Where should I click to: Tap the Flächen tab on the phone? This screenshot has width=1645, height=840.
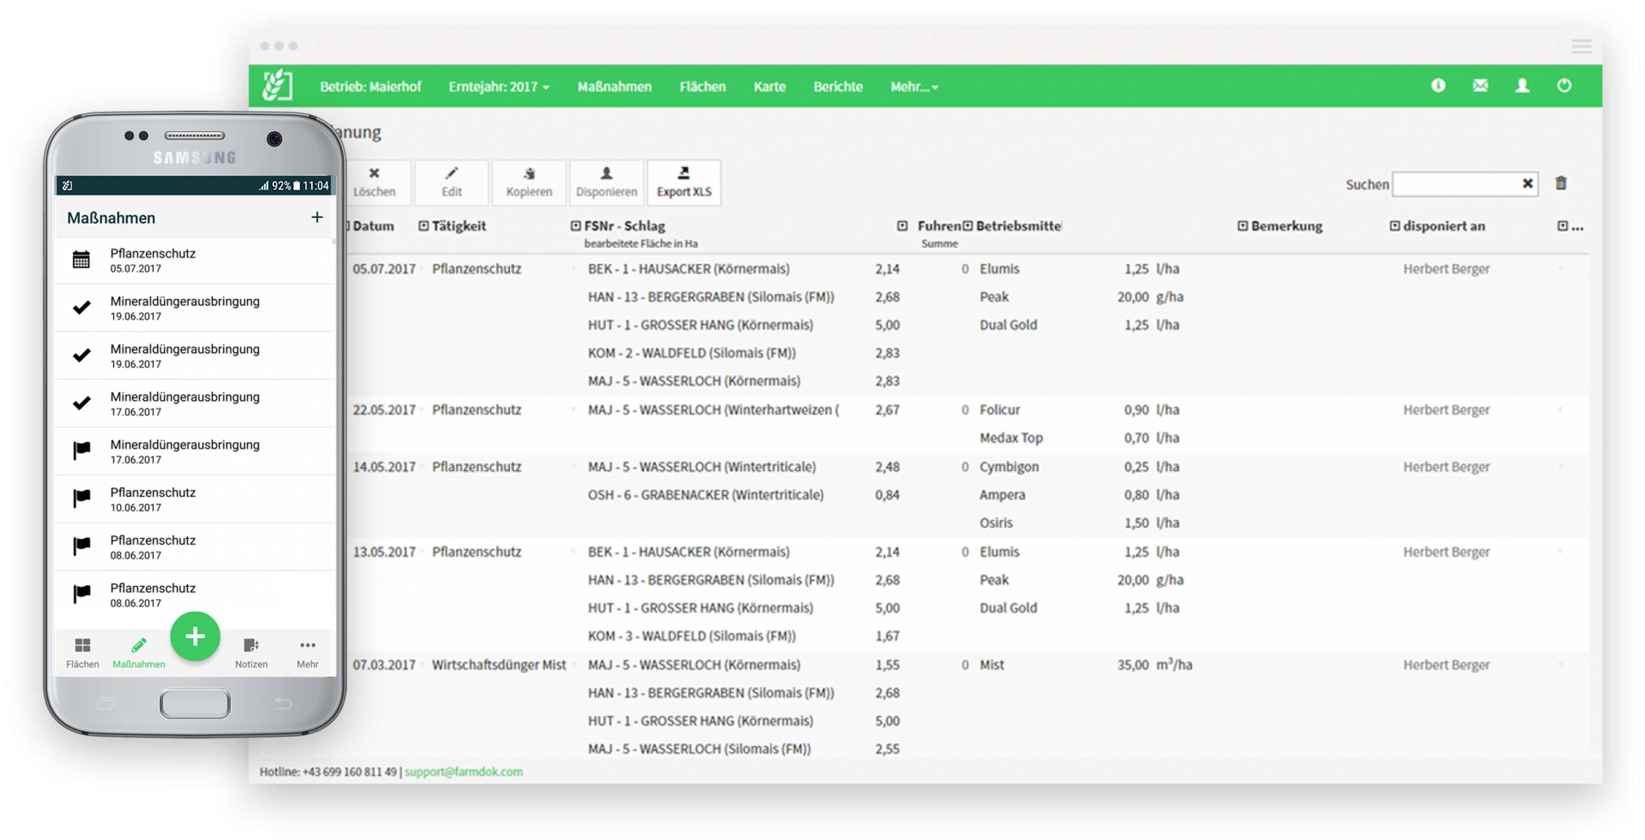(82, 652)
